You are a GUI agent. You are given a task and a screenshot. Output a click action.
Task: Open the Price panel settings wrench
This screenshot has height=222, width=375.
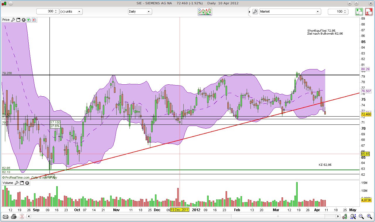pyautogui.click(x=13, y=20)
